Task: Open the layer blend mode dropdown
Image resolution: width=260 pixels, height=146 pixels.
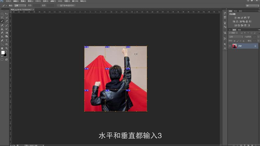Action: pos(236,37)
